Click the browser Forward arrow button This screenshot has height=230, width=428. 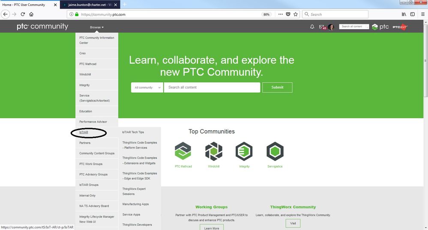(14, 14)
